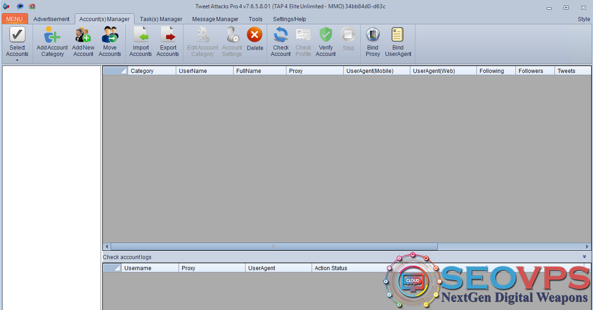Click Action Status column header
The height and width of the screenshot is (310, 593).
click(331, 268)
